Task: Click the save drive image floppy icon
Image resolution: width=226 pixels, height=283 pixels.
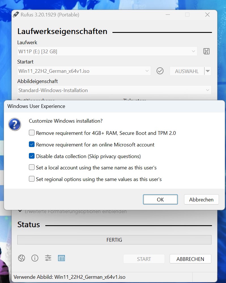Action: tap(206, 51)
